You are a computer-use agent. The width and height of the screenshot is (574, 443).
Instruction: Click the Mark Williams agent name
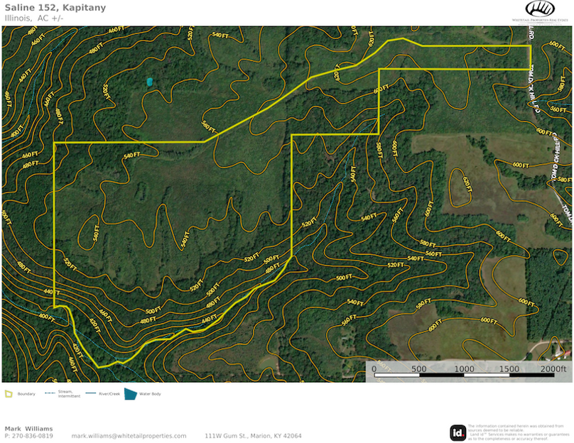(x=28, y=428)
